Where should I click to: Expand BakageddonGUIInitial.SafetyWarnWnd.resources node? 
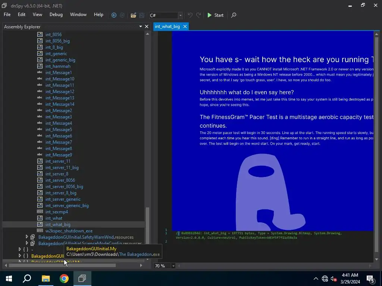(x=27, y=236)
